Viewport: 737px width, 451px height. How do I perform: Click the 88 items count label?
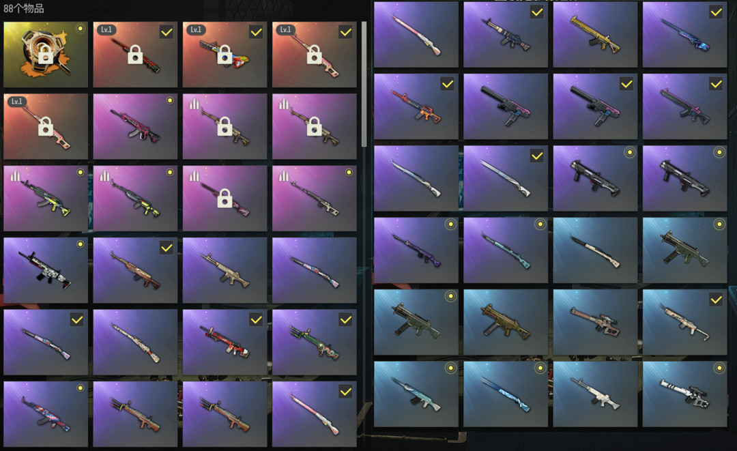click(x=23, y=8)
